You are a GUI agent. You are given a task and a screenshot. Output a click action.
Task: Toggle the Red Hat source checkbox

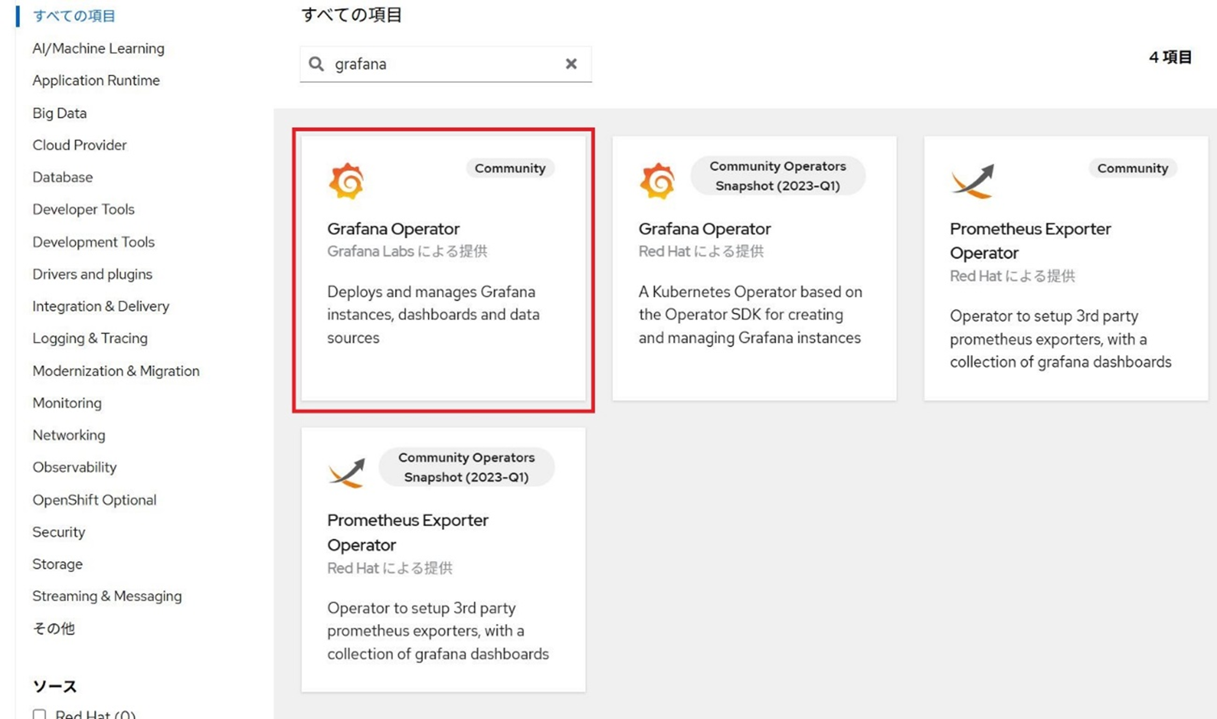pos(39,714)
